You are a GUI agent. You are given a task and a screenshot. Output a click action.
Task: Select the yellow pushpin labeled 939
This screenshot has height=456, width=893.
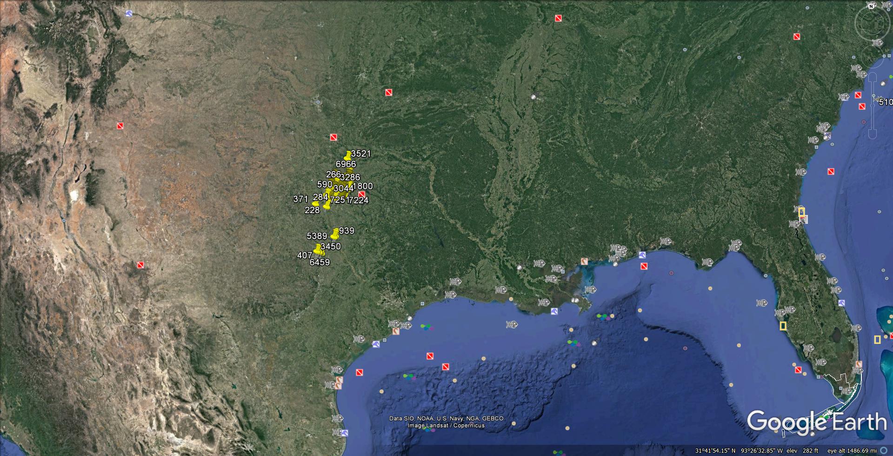(335, 233)
